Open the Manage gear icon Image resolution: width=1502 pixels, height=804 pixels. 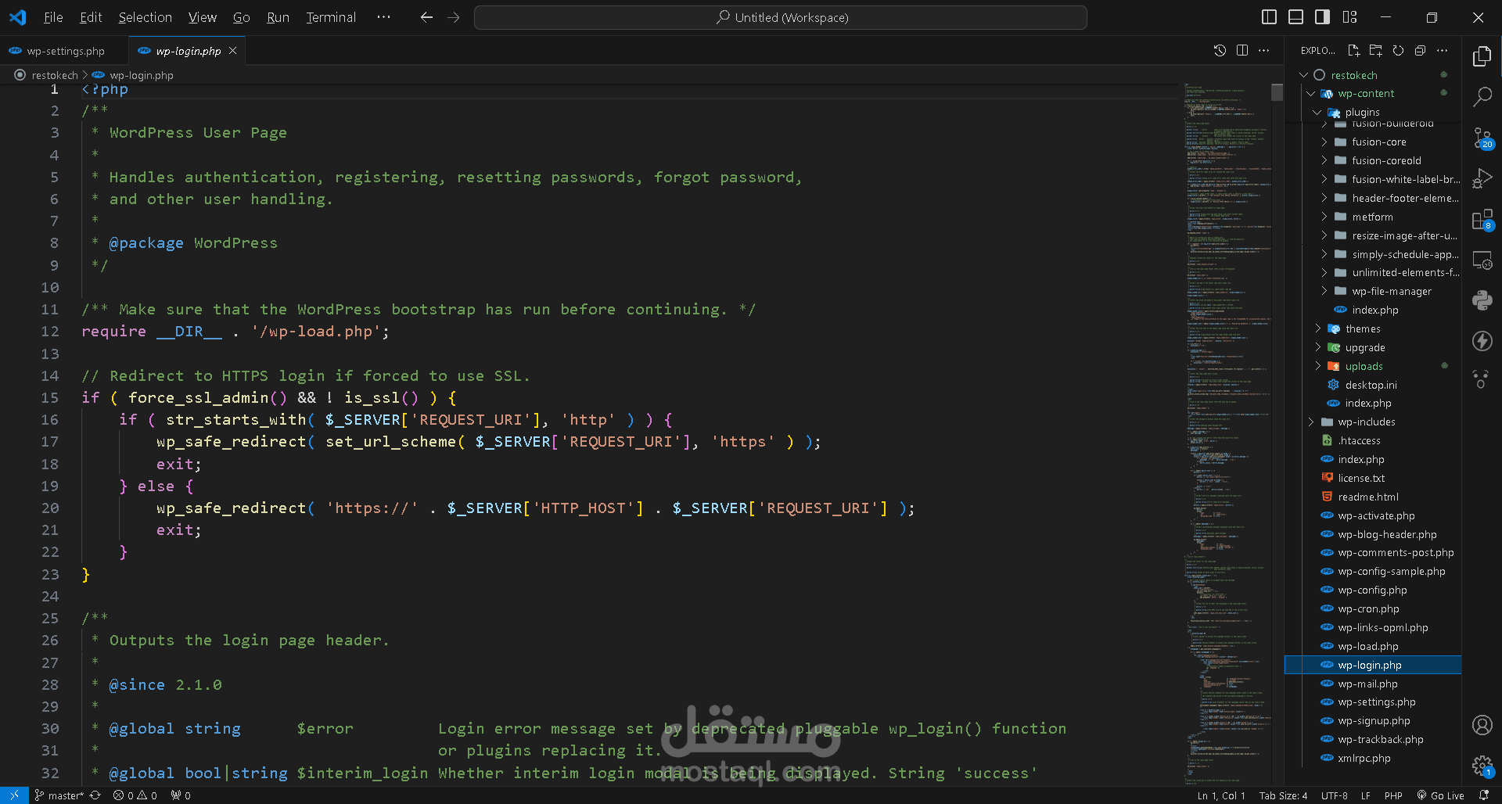[x=1482, y=766]
